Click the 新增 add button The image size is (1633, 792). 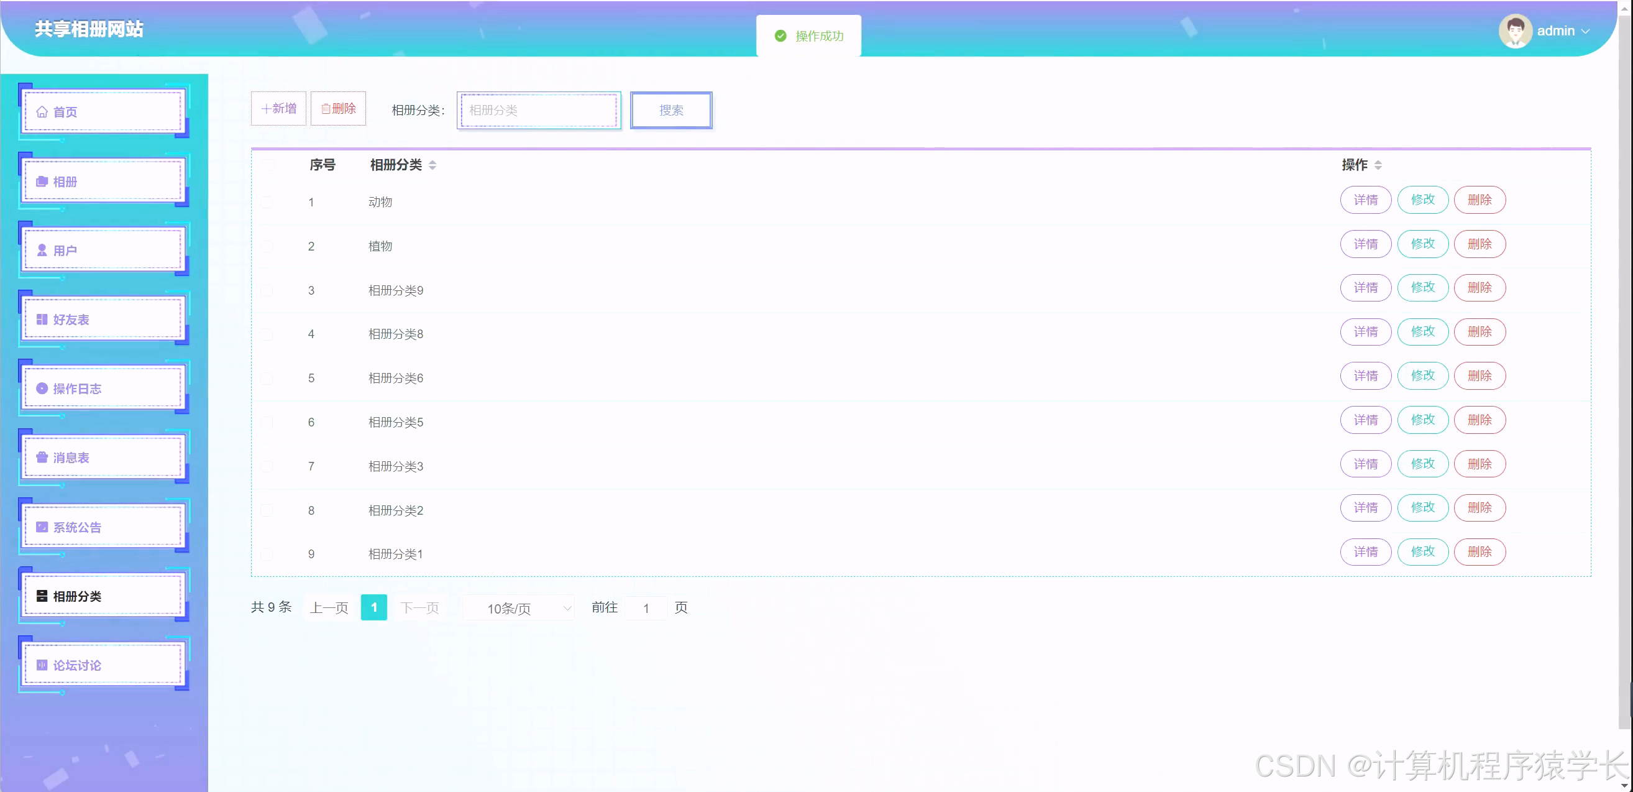tap(278, 108)
